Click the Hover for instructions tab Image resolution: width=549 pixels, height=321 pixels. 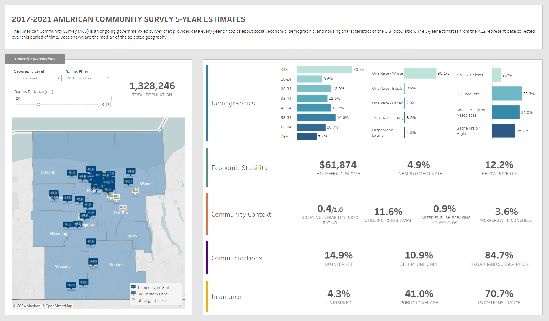point(35,59)
